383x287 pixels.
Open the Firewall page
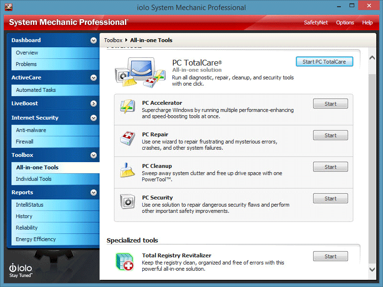(56, 142)
